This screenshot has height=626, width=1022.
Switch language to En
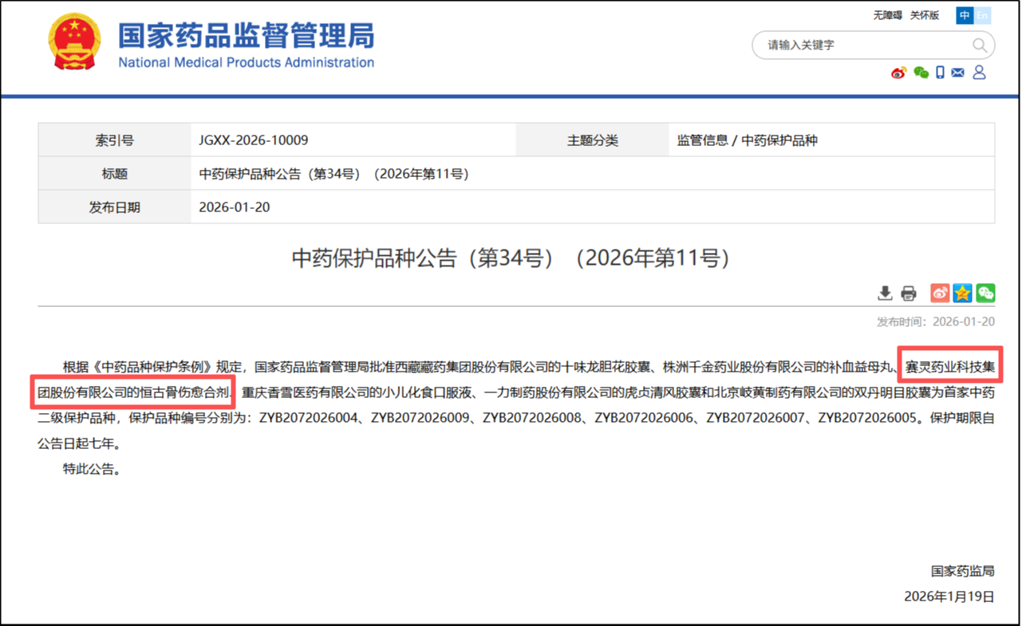982,15
